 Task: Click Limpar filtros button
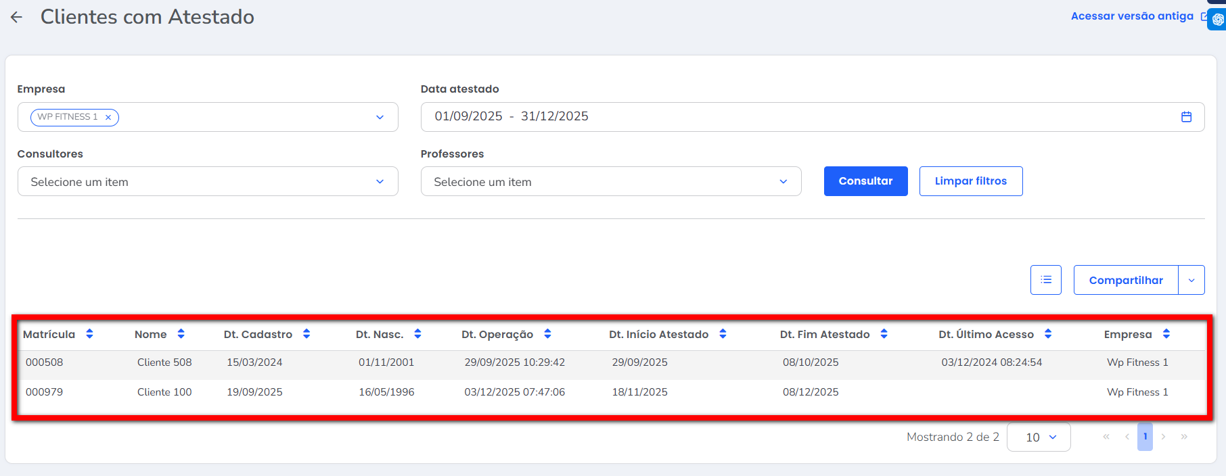tap(970, 181)
